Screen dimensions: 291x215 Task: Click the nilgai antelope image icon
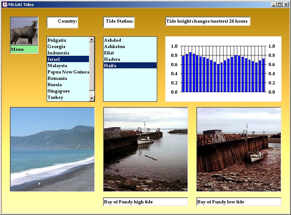click(24, 31)
